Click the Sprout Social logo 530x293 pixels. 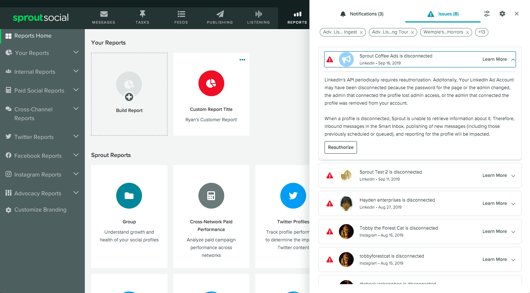(41, 18)
